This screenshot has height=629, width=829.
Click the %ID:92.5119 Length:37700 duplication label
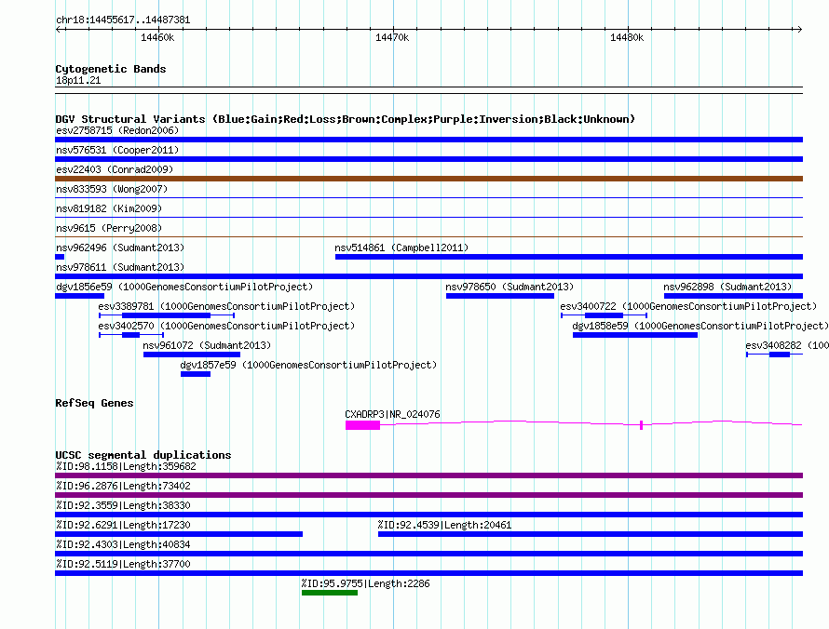click(123, 564)
